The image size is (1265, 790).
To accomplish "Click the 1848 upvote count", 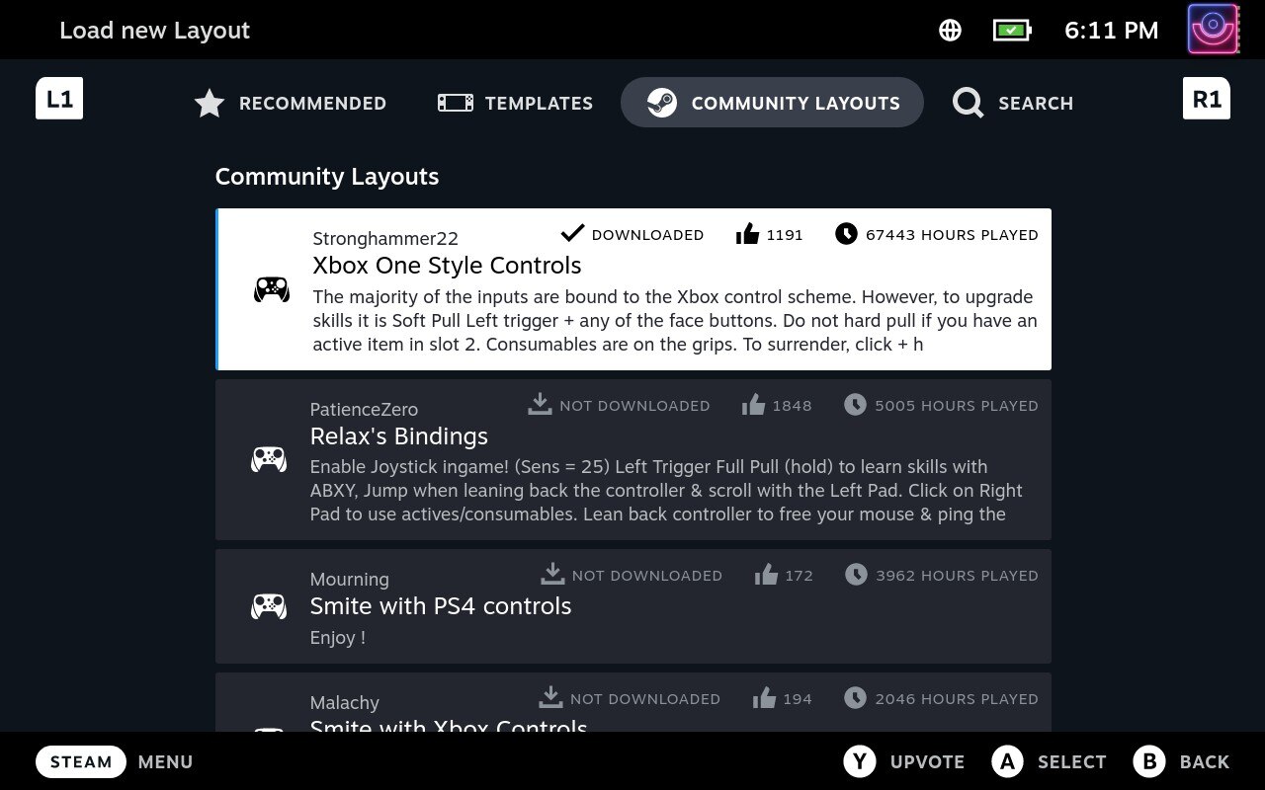I will (792, 406).
